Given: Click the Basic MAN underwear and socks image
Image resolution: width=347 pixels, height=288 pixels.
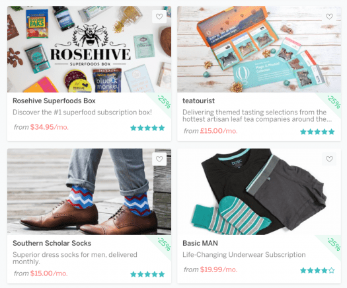Looking at the screenshot, I should click(x=259, y=192).
